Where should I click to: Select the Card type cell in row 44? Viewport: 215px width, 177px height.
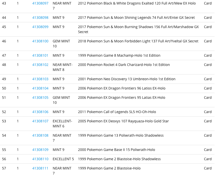pos(208,18)
